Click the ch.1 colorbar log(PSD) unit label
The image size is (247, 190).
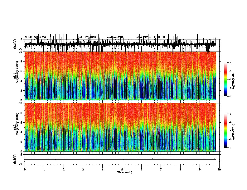[x=233, y=81]
